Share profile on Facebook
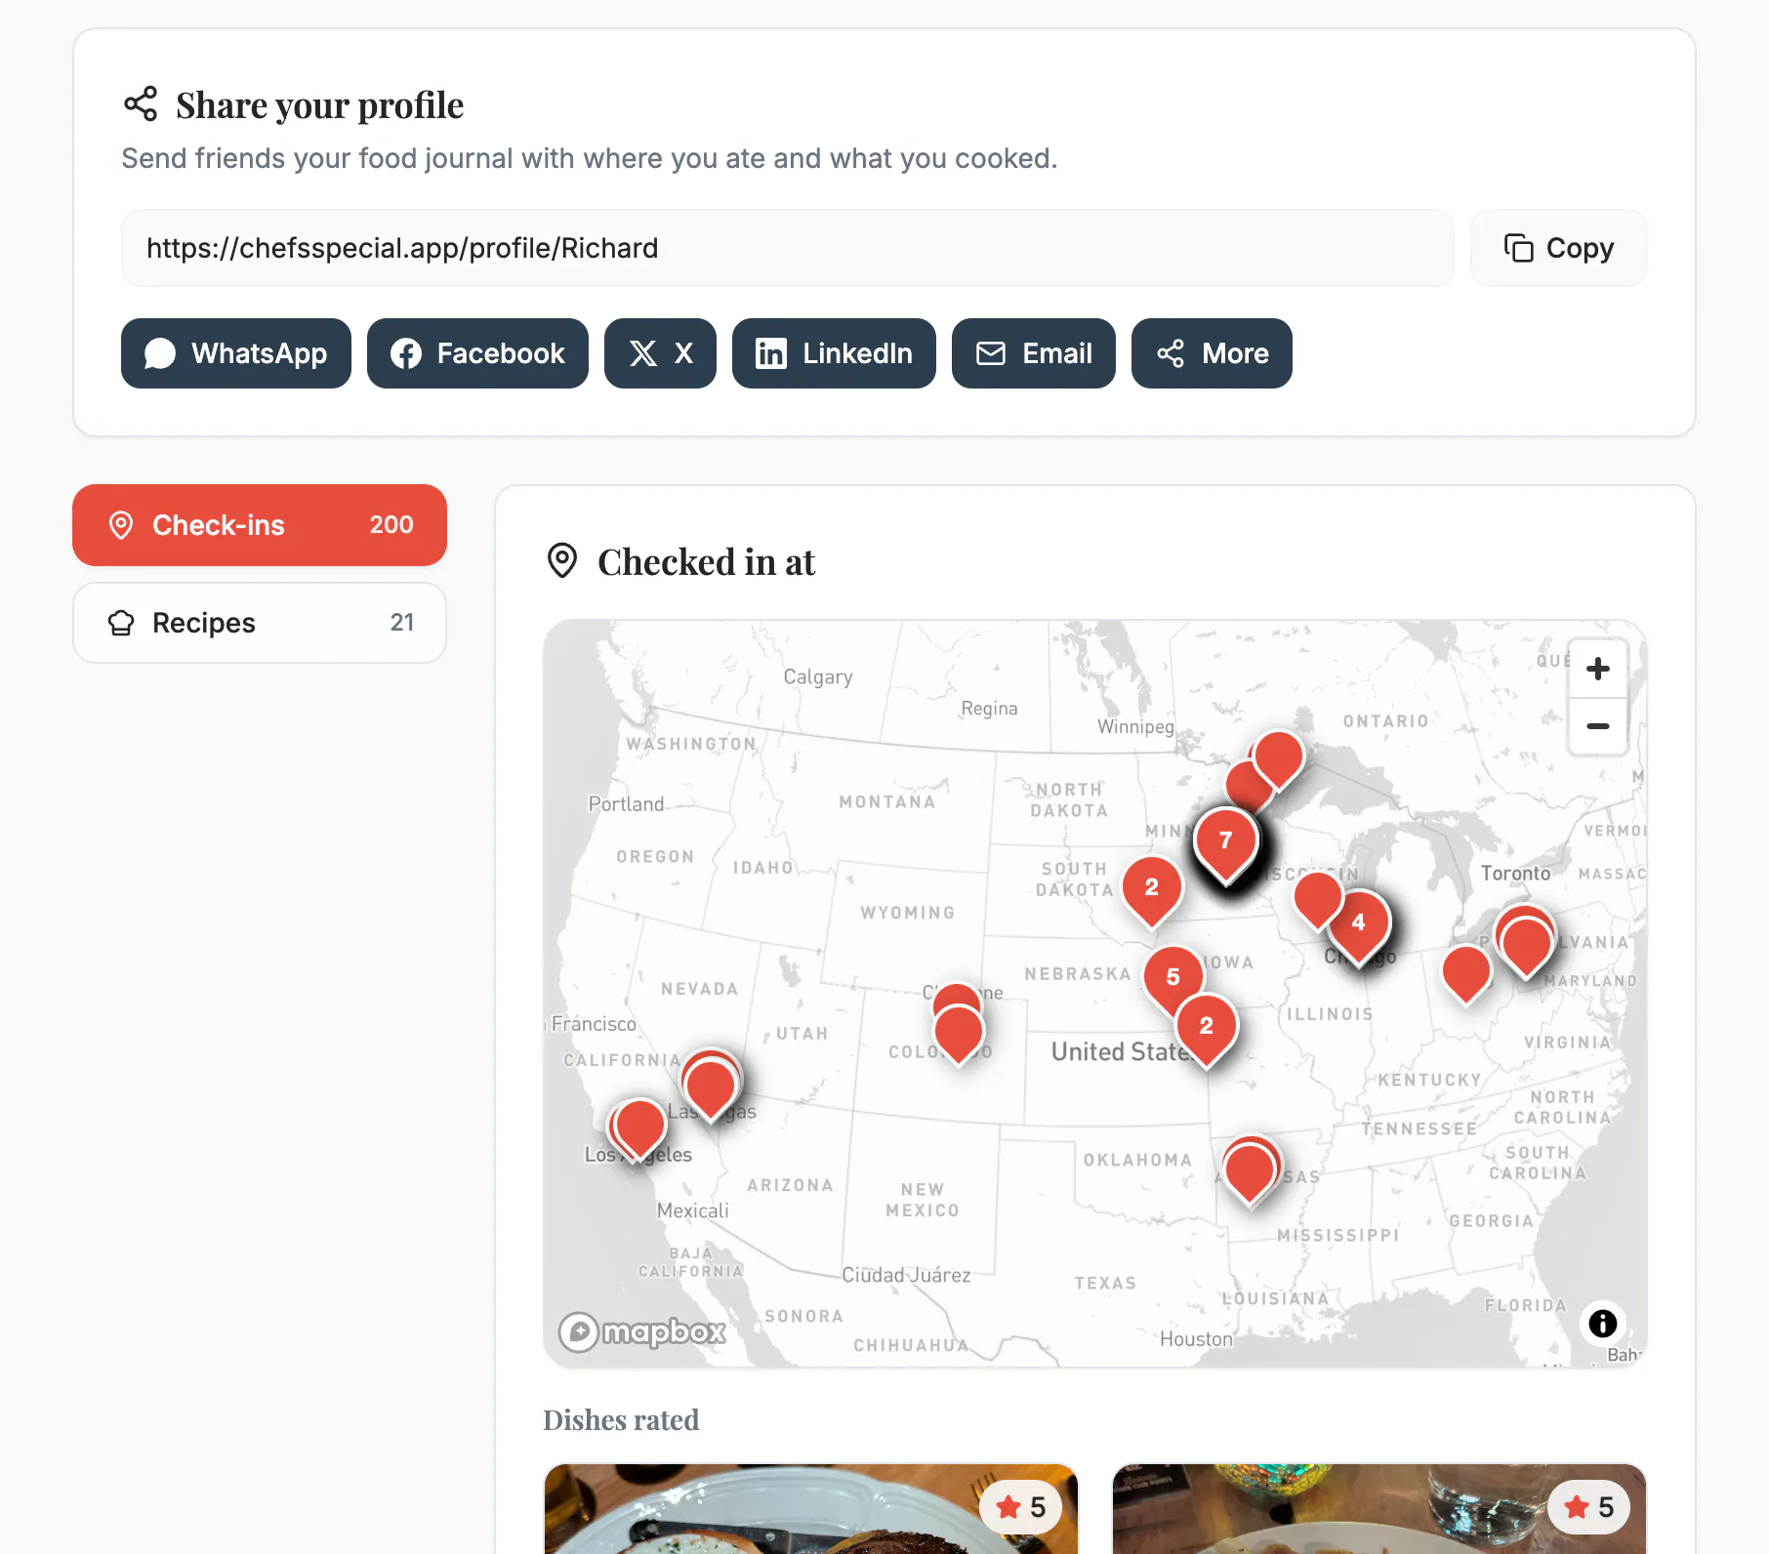1769x1554 pixels. click(x=477, y=353)
